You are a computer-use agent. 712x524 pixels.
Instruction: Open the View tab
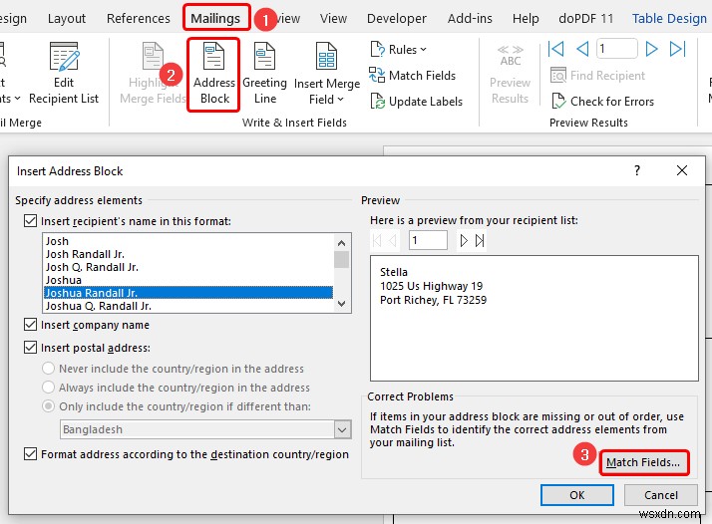[333, 18]
